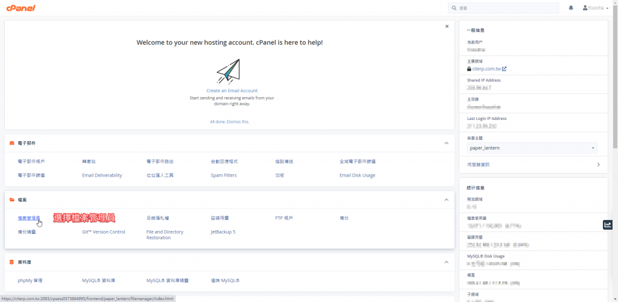Click the database icon in 資料庫 header
Image resolution: width=618 pixels, height=302 pixels.
coord(12,262)
